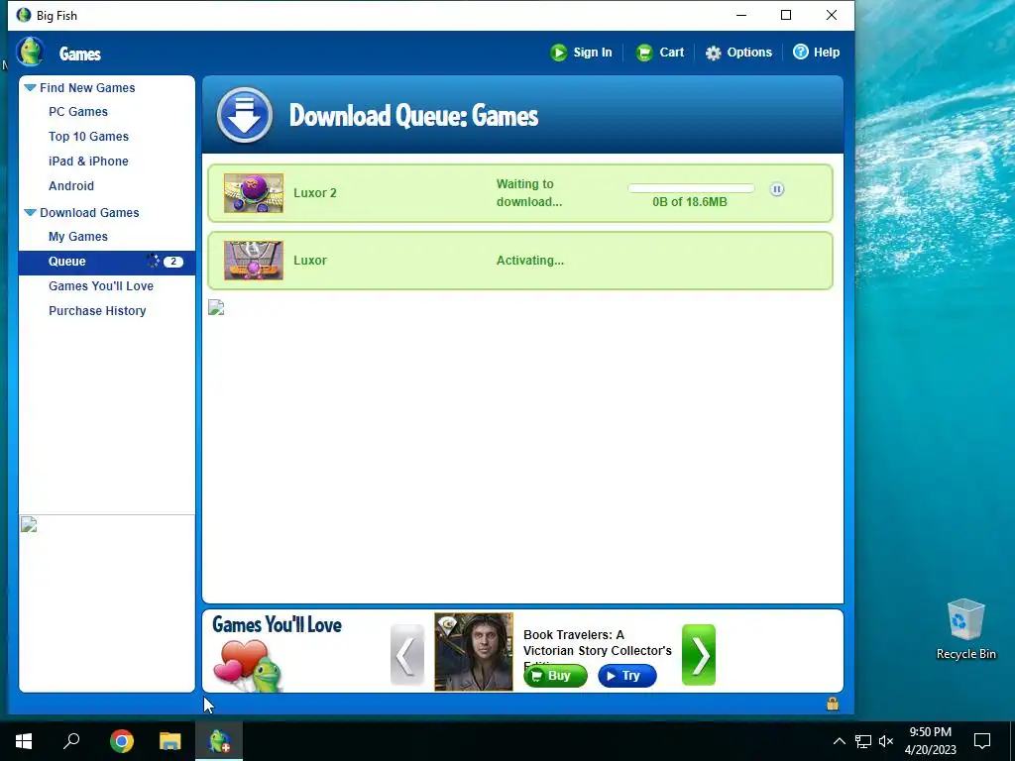Open Windows taskbar search

[71, 741]
